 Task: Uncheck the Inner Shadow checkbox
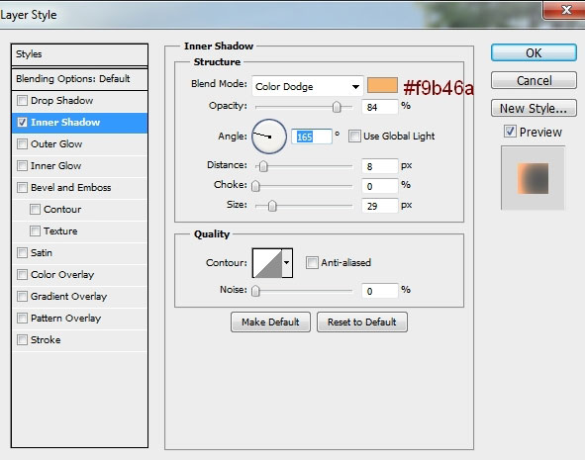[x=23, y=123]
